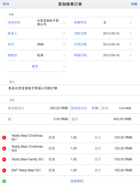Viewport: 140px width, 183px height.
Task: Click 选择物料 link to add items
Action: (77, 181)
